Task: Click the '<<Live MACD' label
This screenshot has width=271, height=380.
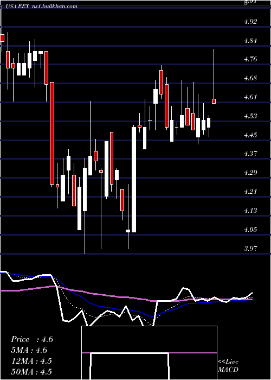Action: pos(228,366)
